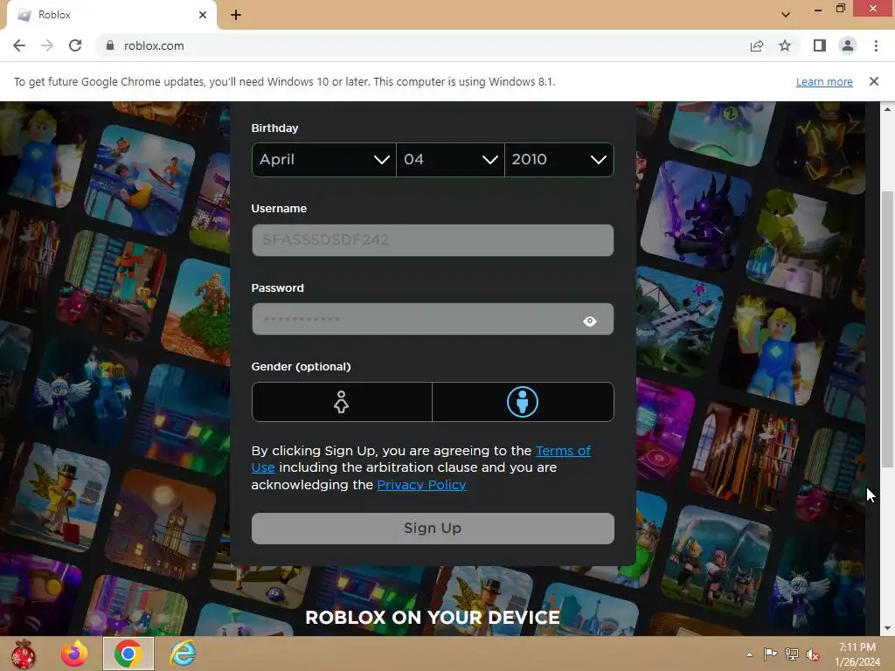Click the scrollbar up arrow
This screenshot has height=671, width=895.
pyautogui.click(x=887, y=108)
